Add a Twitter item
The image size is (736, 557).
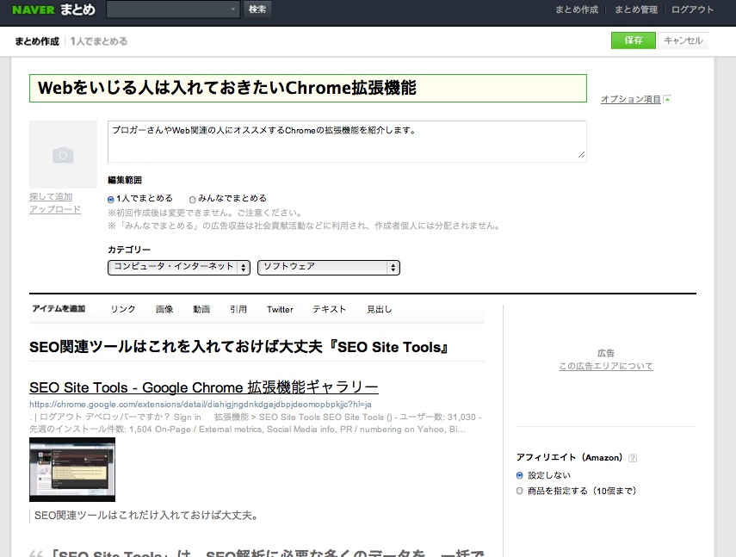coord(280,309)
